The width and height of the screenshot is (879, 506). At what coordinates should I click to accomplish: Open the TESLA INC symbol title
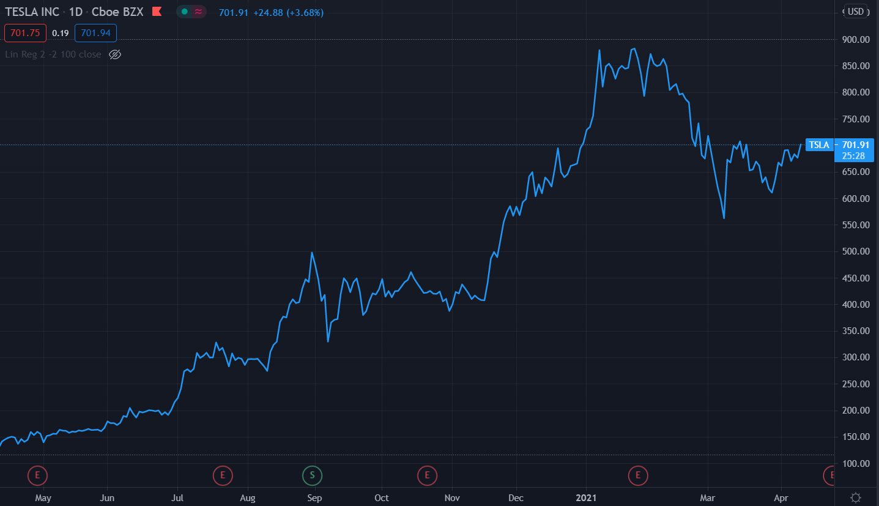32,12
